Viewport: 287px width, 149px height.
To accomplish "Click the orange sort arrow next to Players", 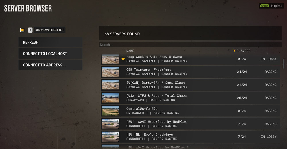I will pos(234,51).
